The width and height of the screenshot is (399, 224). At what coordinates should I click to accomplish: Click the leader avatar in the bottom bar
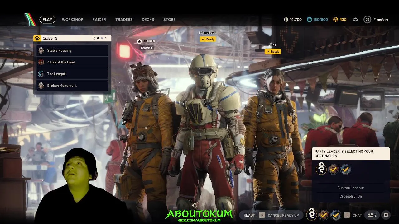311,214
